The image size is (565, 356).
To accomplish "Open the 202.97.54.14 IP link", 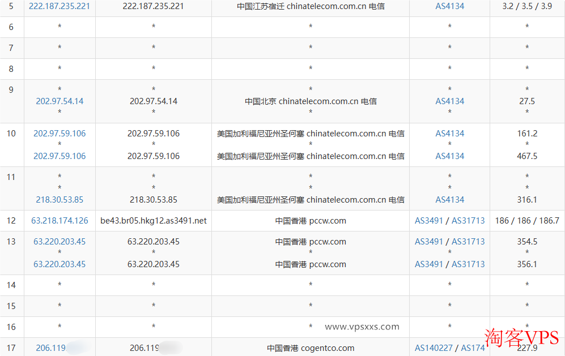I will point(60,101).
